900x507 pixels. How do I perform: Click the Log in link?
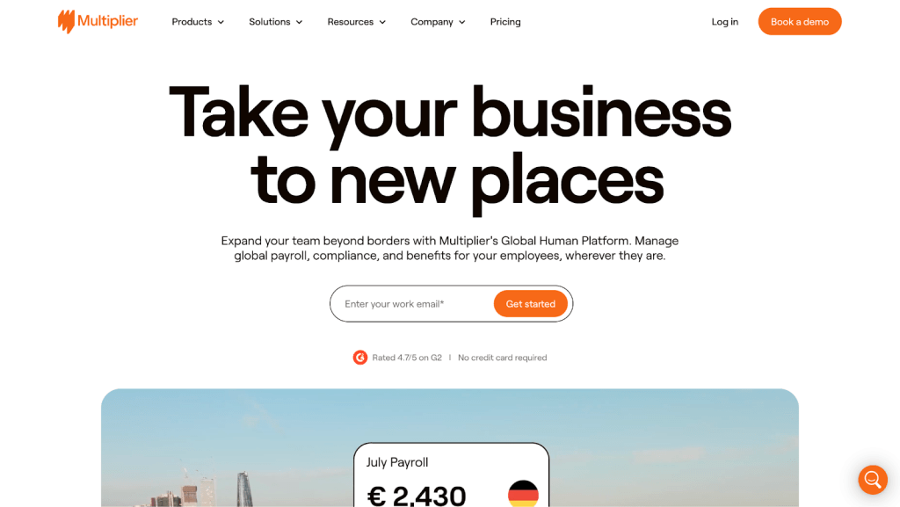tap(725, 22)
